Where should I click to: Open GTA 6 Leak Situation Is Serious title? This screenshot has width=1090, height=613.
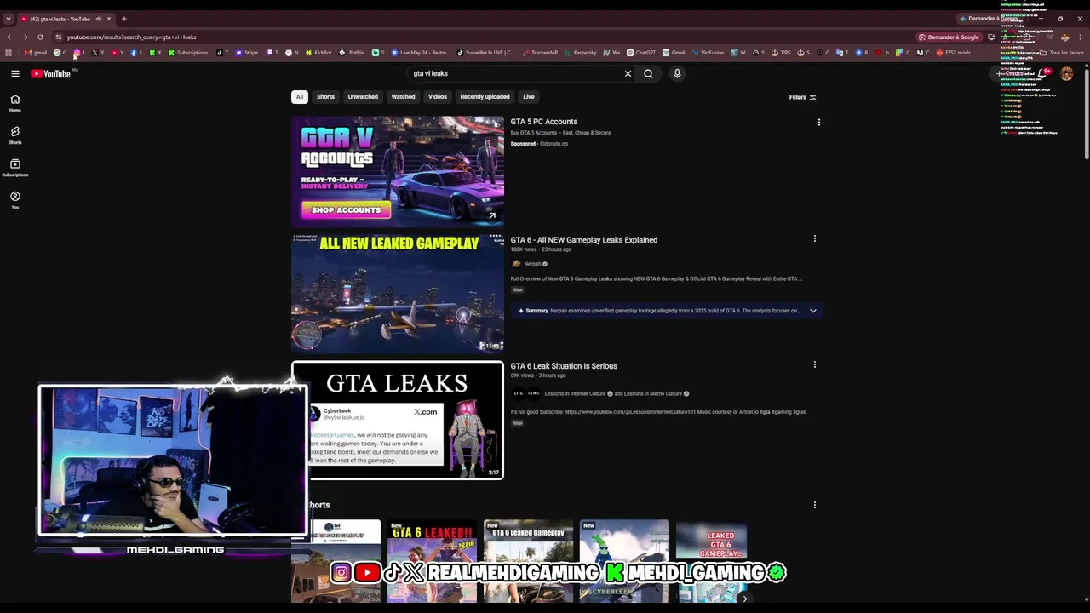564,366
